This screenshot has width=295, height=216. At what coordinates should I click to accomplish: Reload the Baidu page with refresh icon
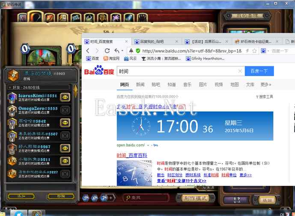pyautogui.click(x=107, y=51)
